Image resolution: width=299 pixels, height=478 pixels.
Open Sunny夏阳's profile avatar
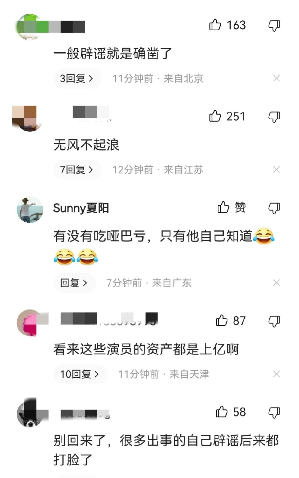pyautogui.click(x=30, y=210)
